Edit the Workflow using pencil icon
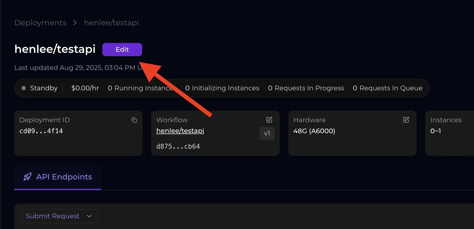The width and height of the screenshot is (474, 229). coord(269,119)
